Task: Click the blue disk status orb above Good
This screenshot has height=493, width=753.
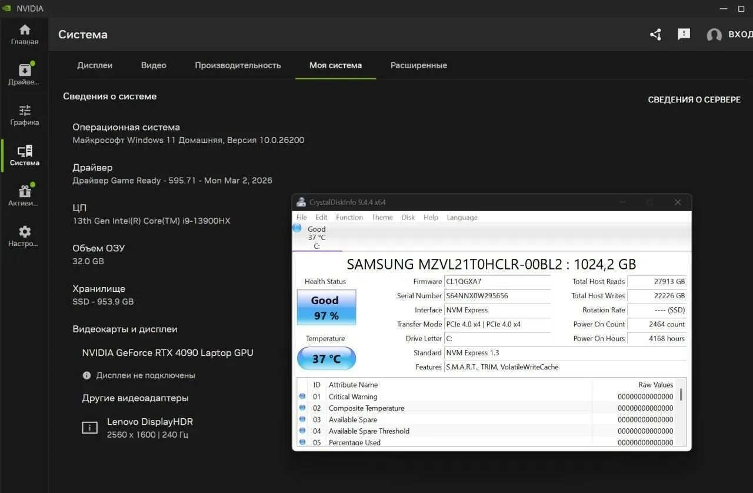Action: click(x=297, y=228)
